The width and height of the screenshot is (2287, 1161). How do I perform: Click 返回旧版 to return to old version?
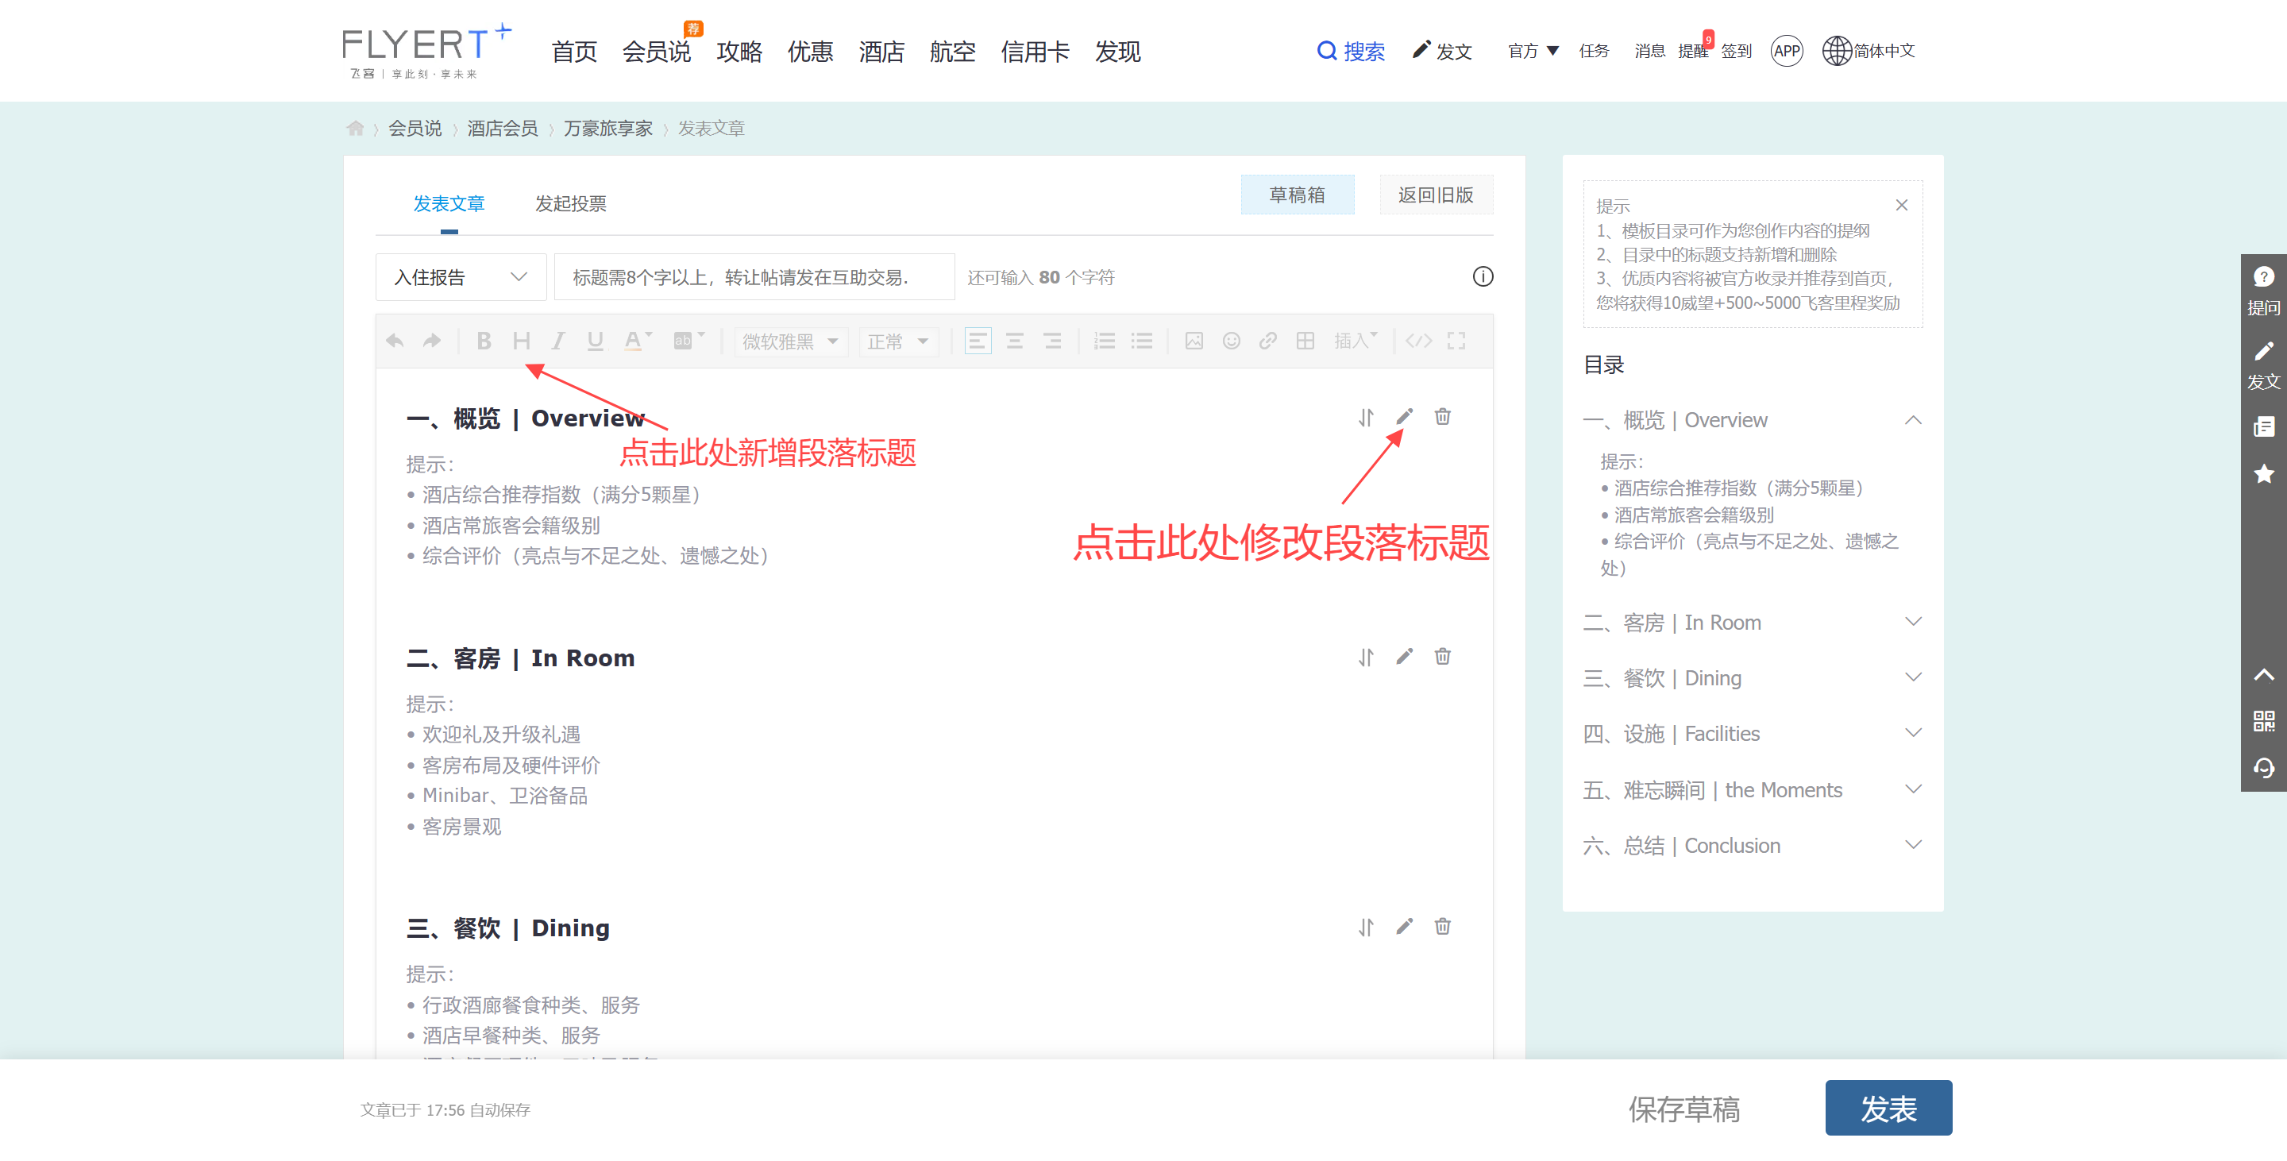coord(1436,195)
